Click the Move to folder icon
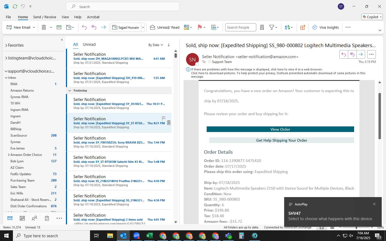The width and height of the screenshot is (386, 241). click(x=68, y=27)
